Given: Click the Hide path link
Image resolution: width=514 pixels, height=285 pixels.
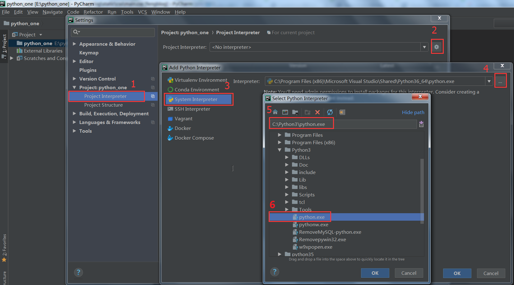Looking at the screenshot, I should [413, 113].
